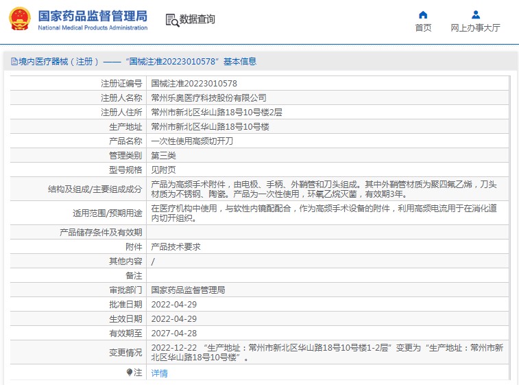Open 网上办事大厅 user icon

pos(476,15)
